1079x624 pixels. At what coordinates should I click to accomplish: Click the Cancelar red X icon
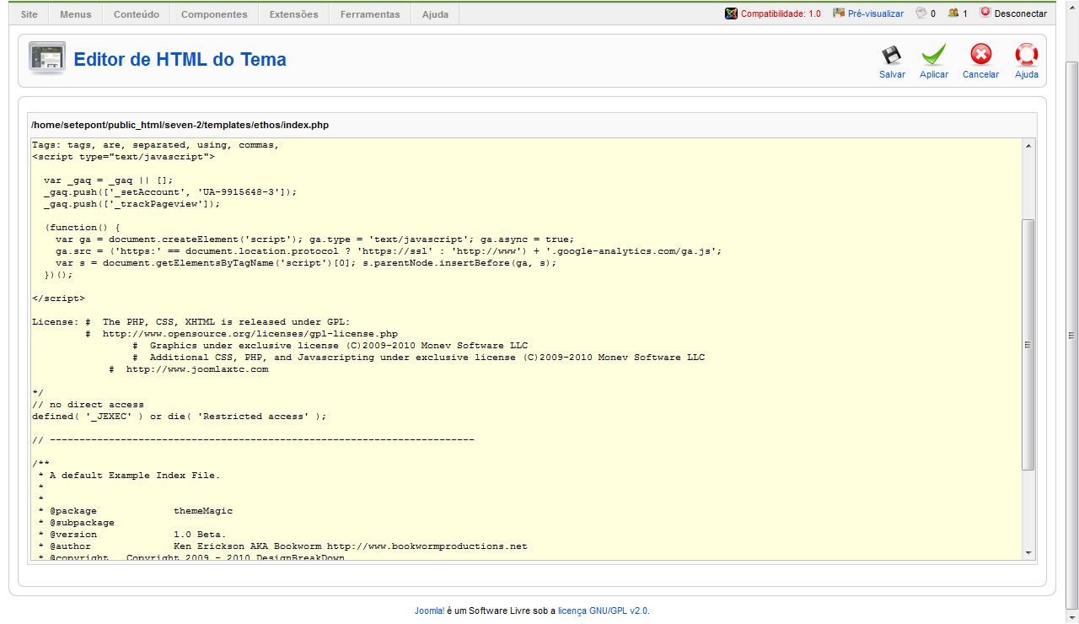coord(980,55)
